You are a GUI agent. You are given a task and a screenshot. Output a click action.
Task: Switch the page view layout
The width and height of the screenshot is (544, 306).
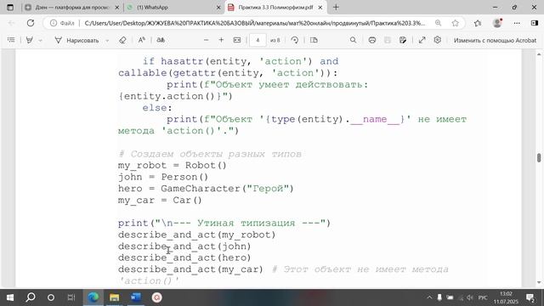coord(314,40)
